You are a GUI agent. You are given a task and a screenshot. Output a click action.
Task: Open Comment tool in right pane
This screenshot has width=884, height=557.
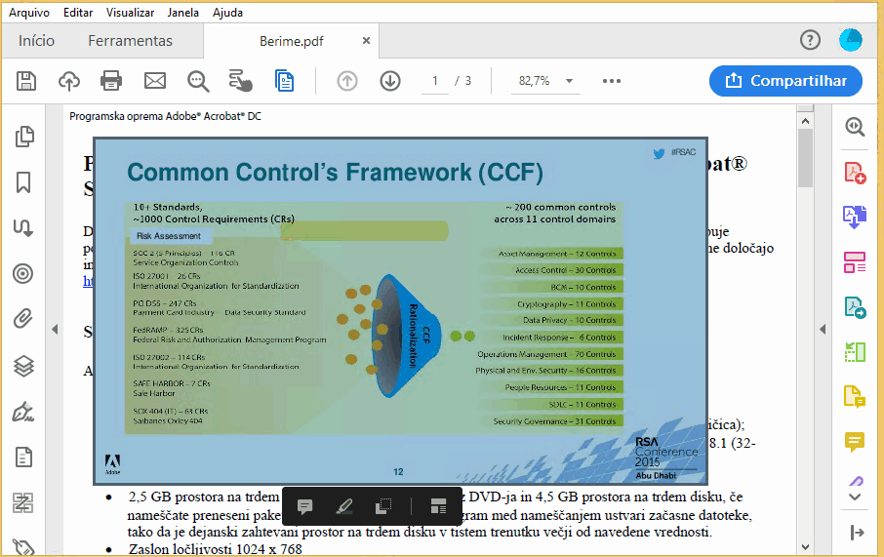pyautogui.click(x=855, y=442)
